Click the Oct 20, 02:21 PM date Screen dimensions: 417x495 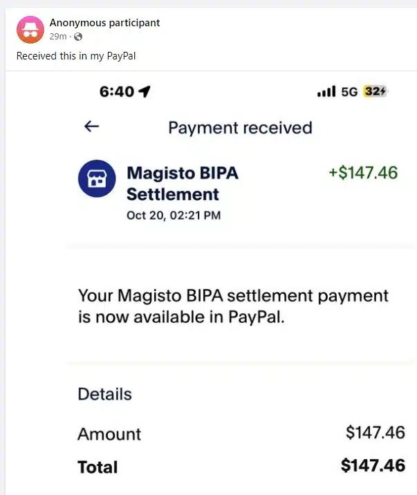pos(174,215)
